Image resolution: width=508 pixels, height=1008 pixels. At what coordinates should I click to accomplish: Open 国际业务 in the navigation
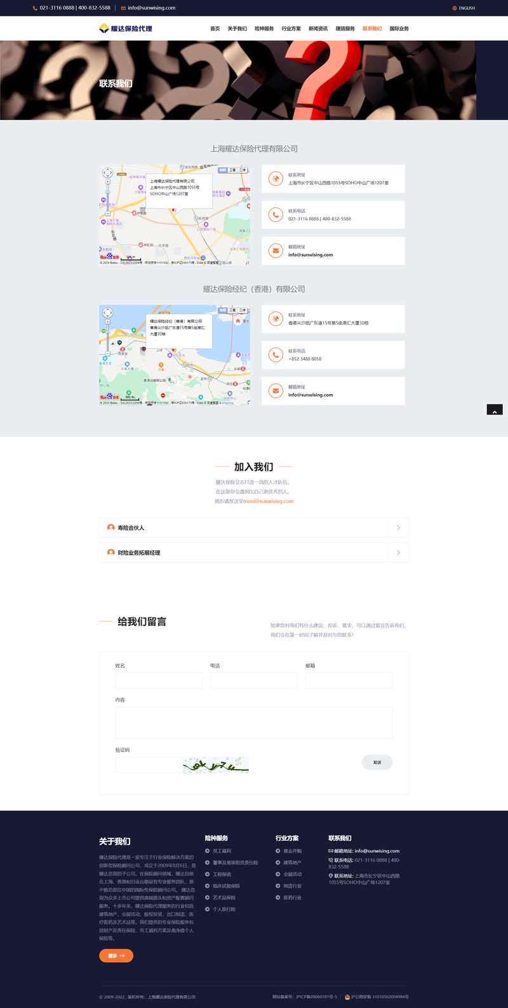399,29
